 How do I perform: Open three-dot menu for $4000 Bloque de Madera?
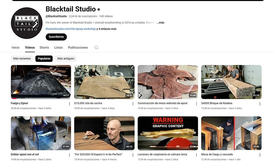[x=260, y=103]
